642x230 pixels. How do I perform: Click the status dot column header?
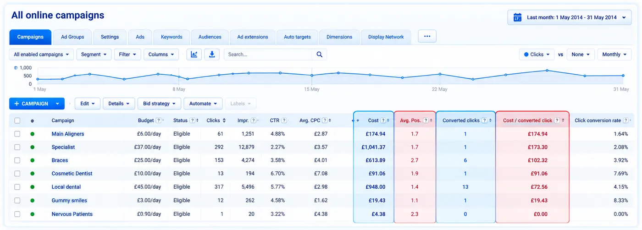(x=32, y=121)
